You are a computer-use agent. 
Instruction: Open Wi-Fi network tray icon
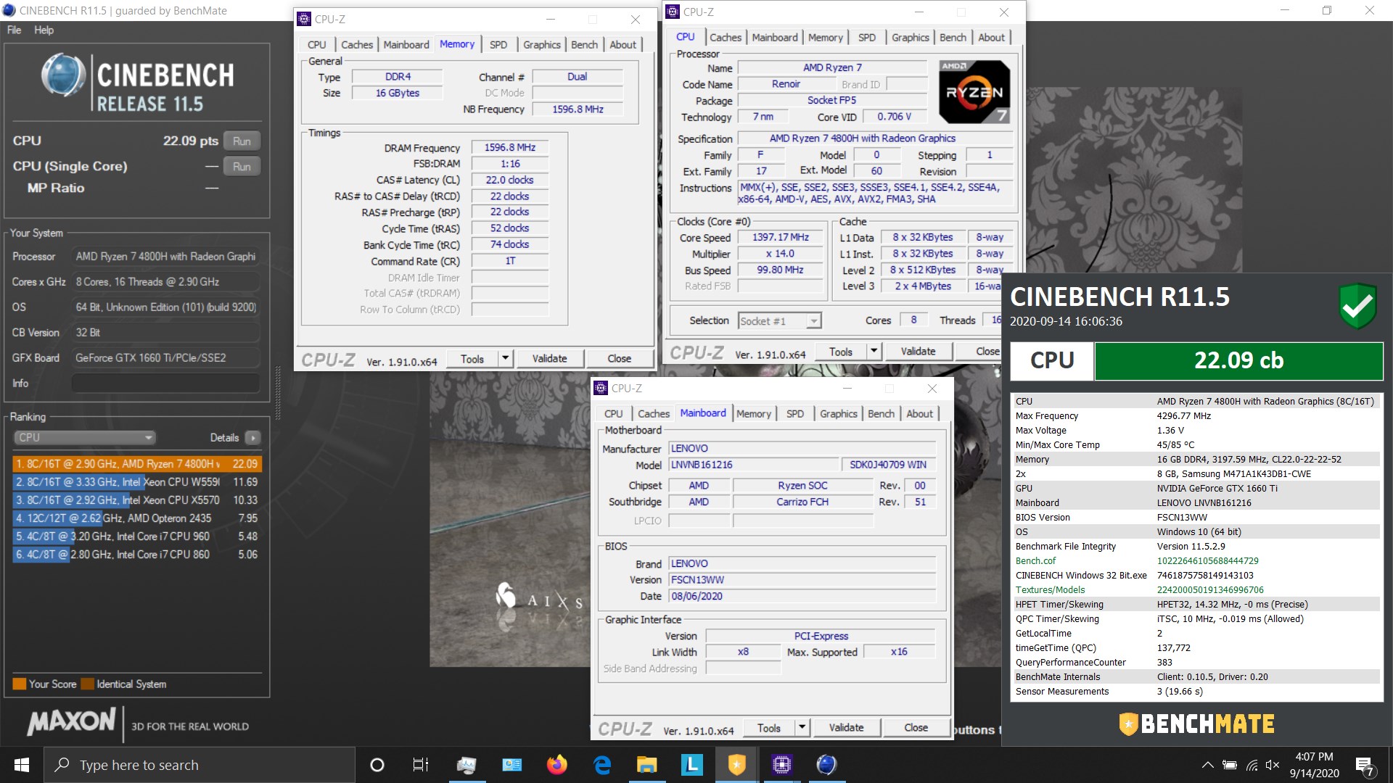tap(1252, 765)
